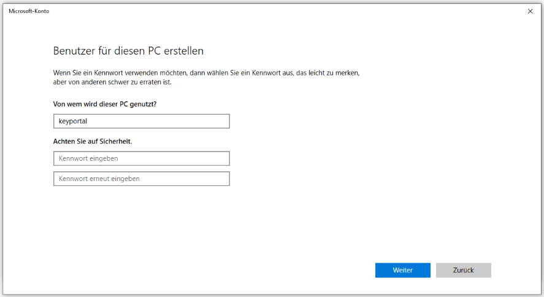Click the word "erstellen" in the heading
This screenshot has width=544, height=297.
(x=182, y=50)
